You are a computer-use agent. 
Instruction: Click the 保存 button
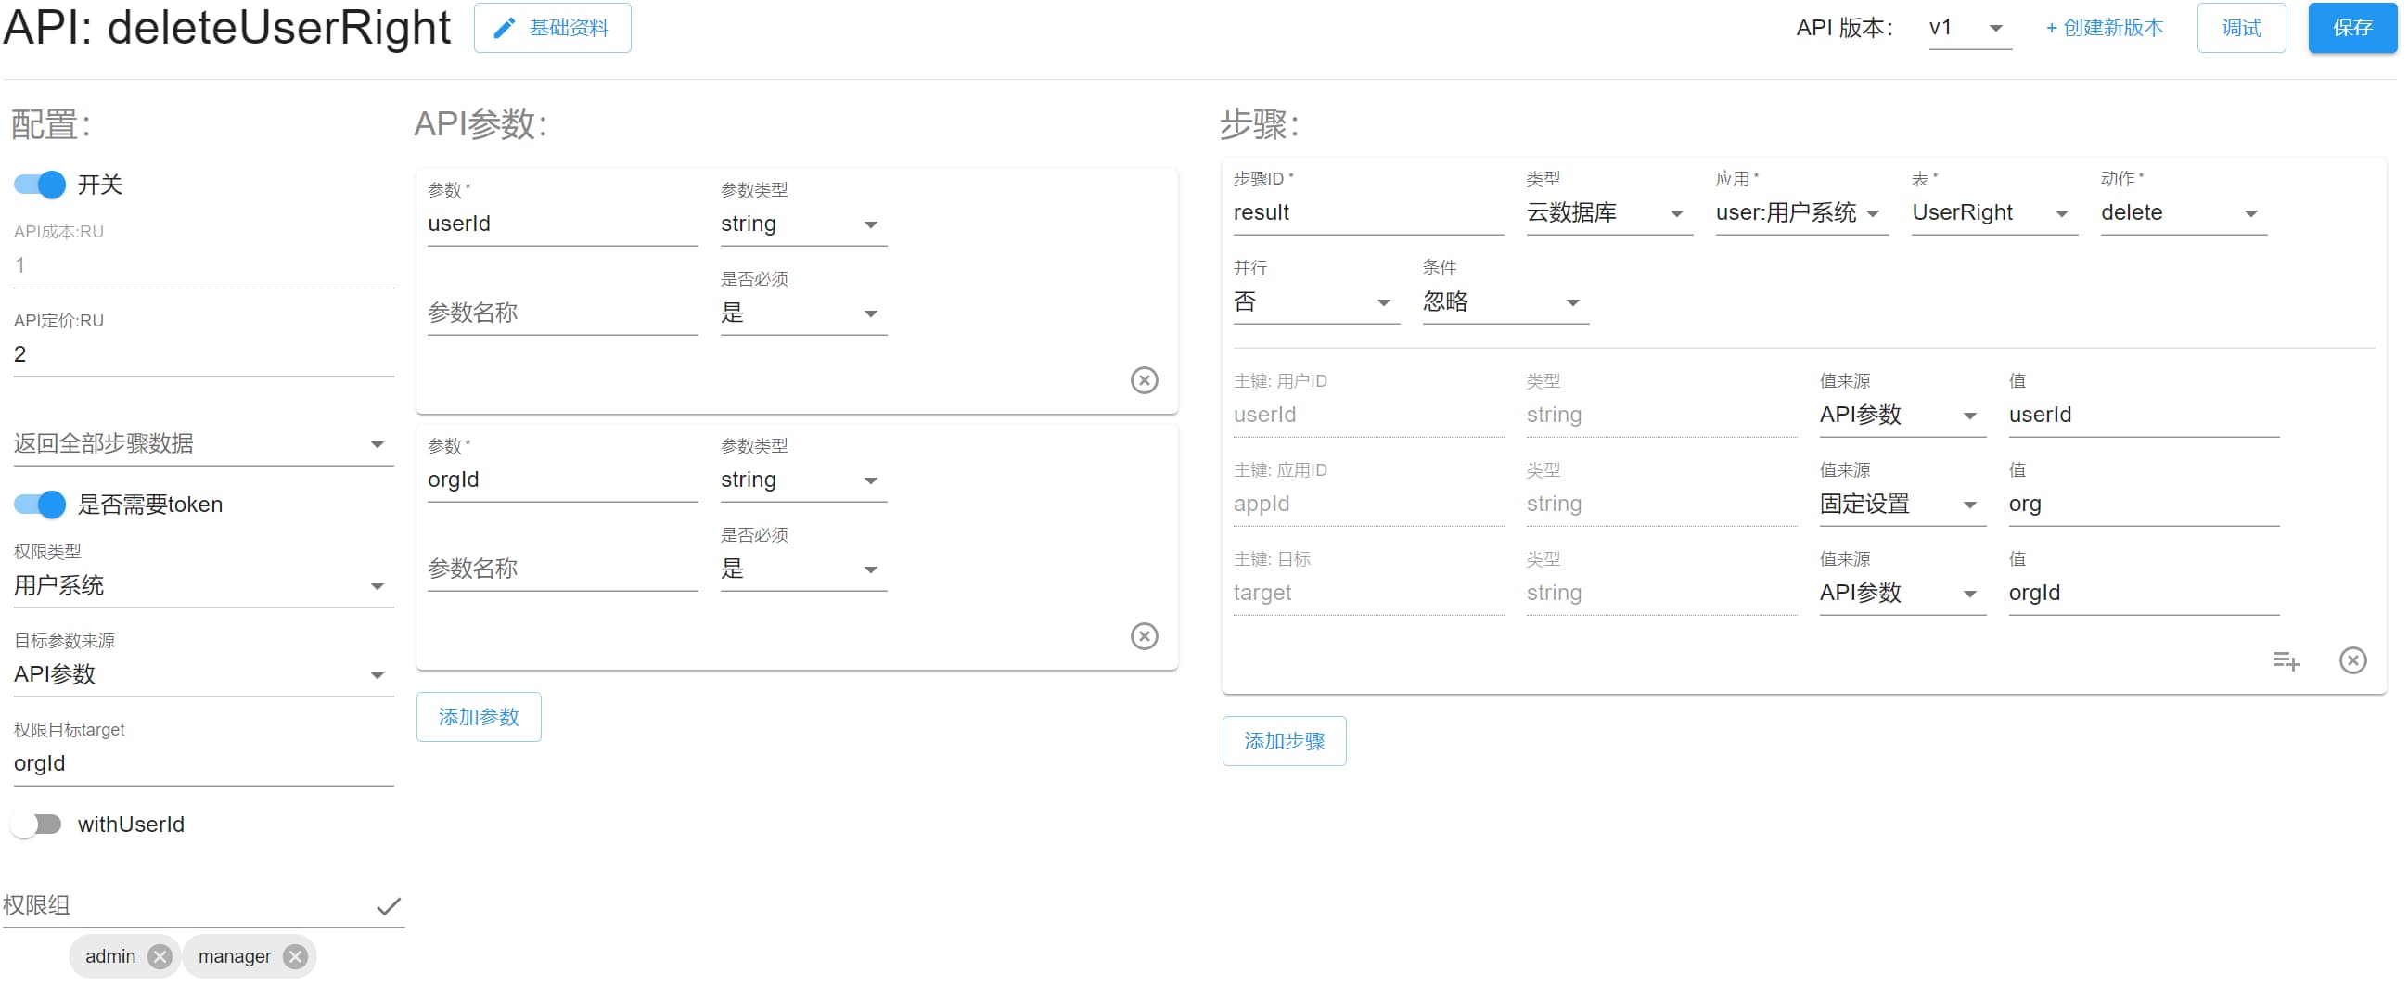[x=2352, y=28]
